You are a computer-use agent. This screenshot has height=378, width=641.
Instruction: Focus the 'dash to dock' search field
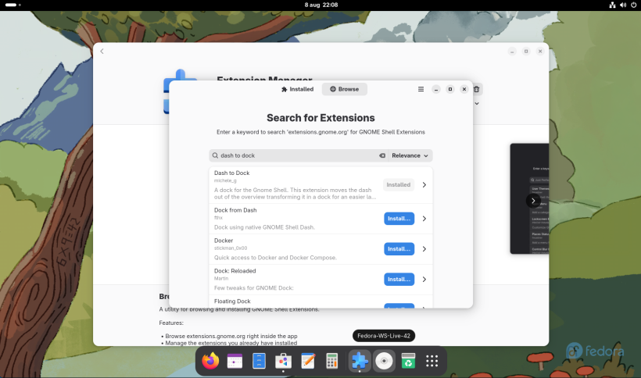(298, 155)
